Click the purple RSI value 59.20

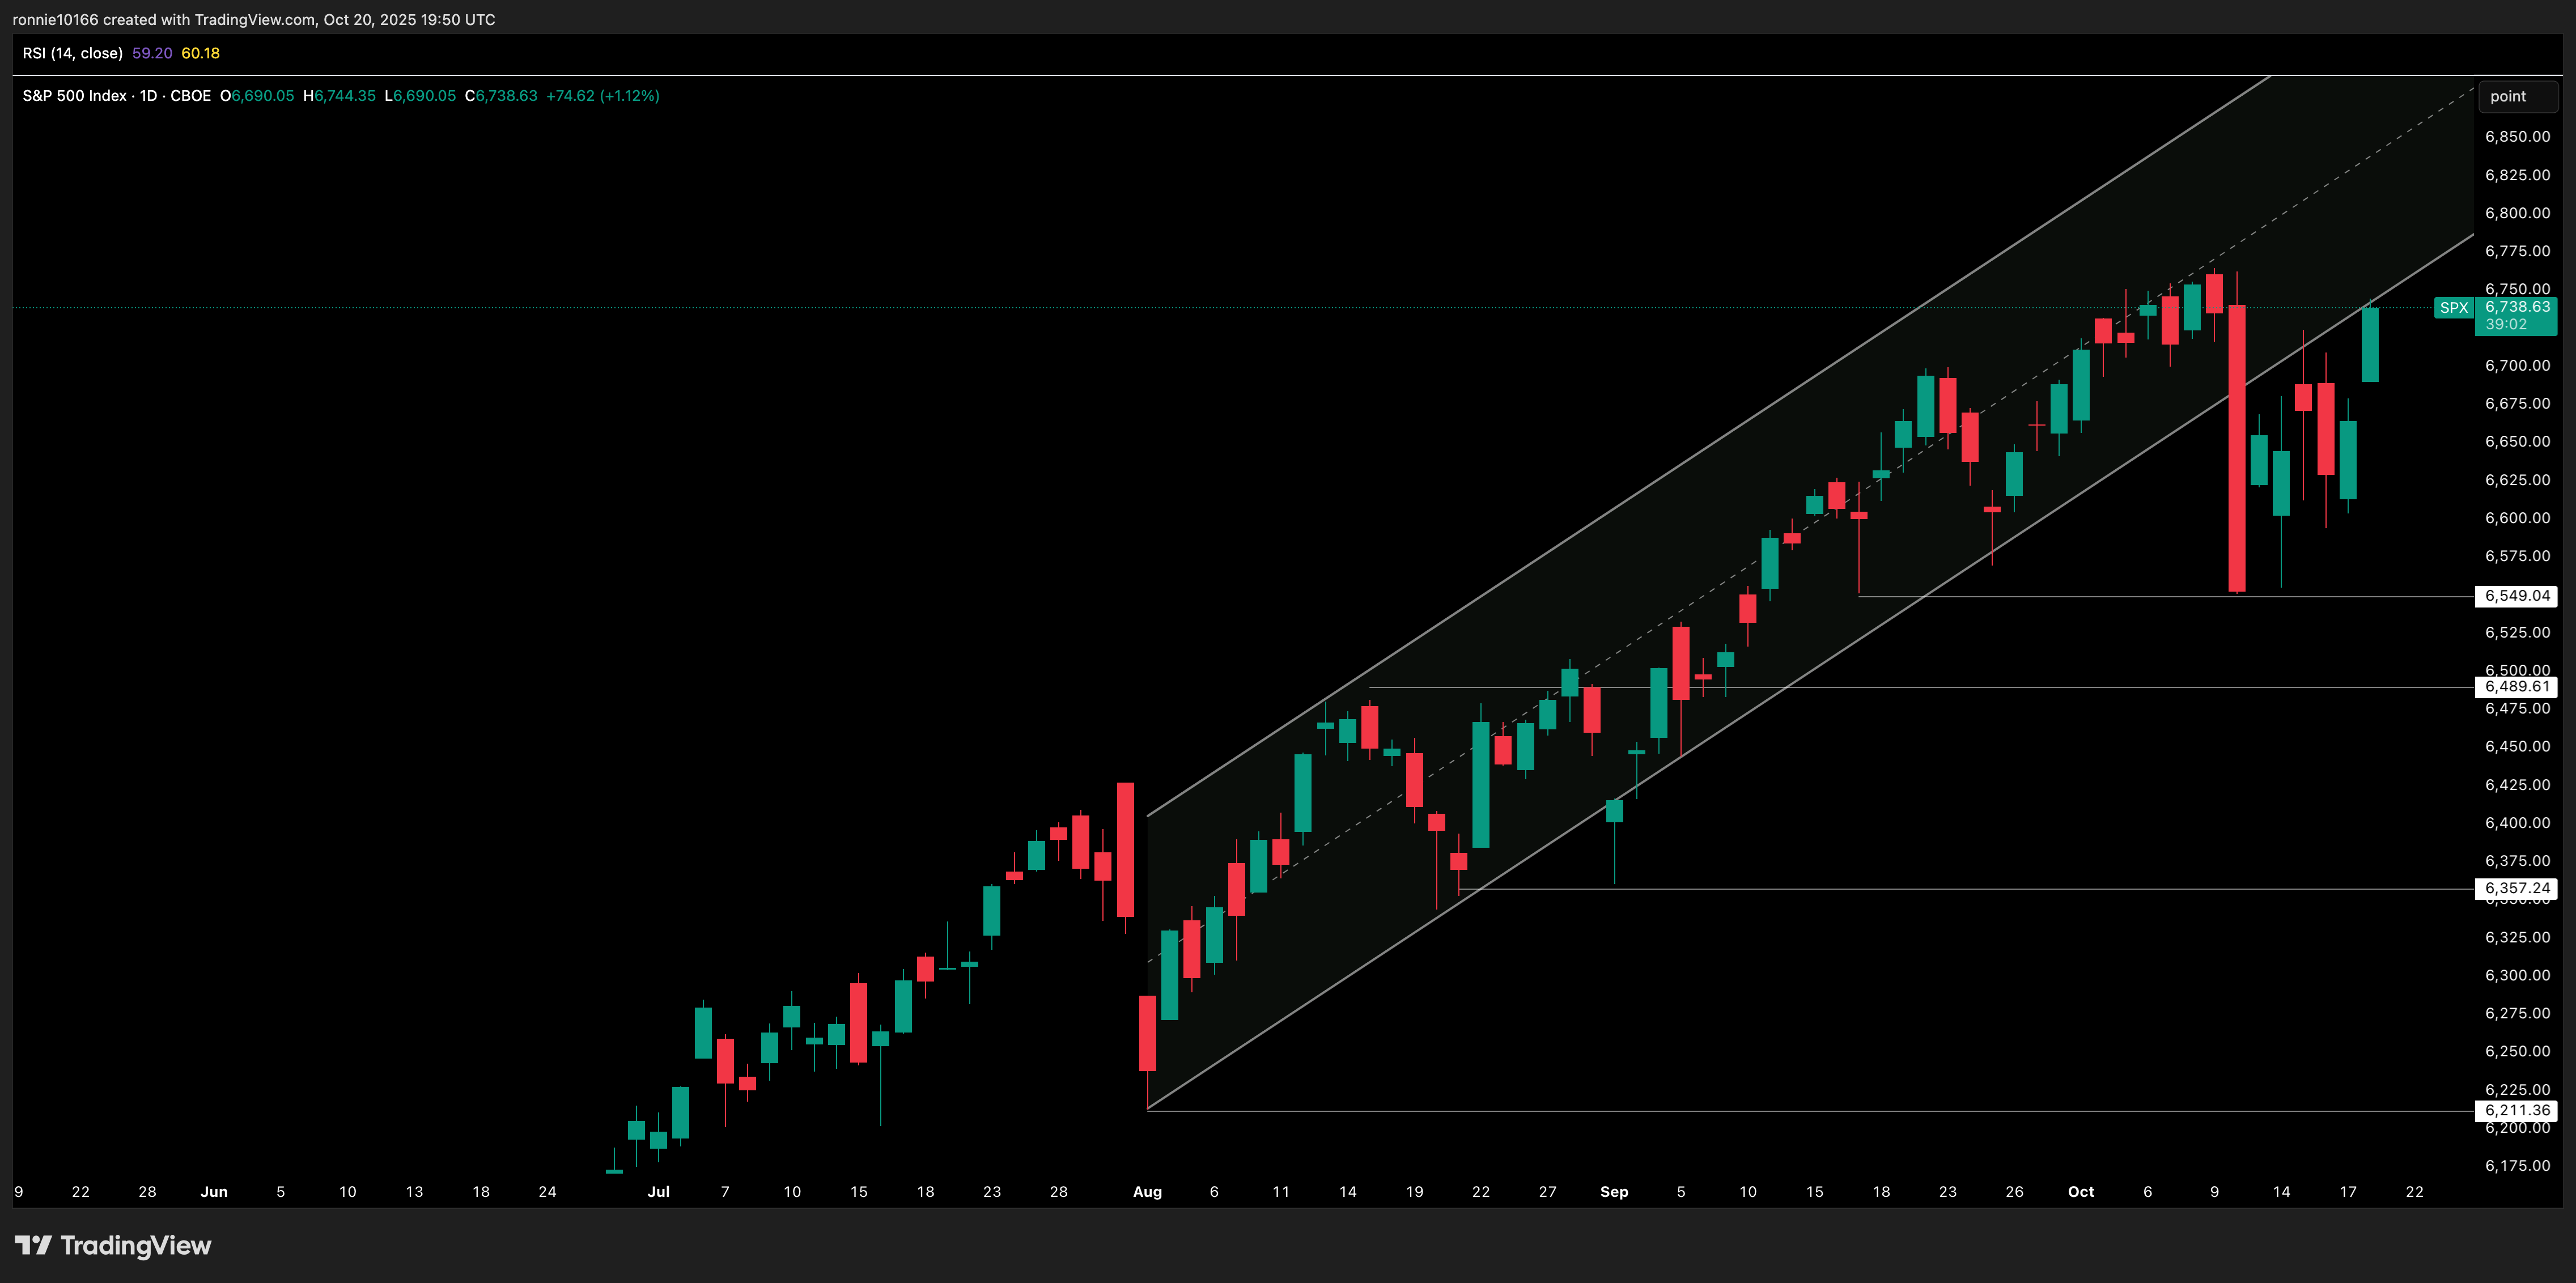pos(152,53)
